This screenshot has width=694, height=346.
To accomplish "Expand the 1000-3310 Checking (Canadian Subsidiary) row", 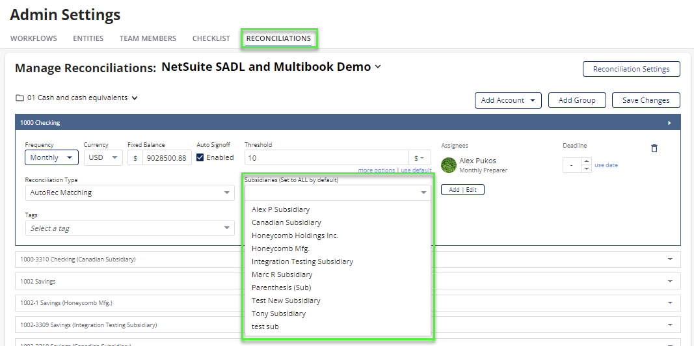I will [670, 259].
